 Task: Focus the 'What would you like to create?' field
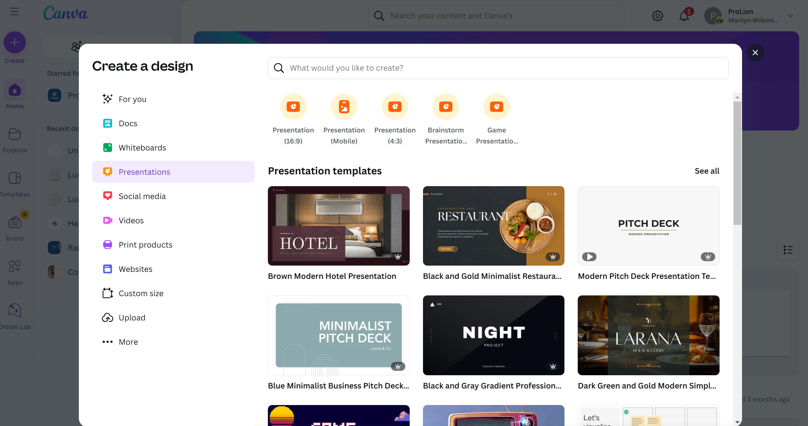pos(498,68)
